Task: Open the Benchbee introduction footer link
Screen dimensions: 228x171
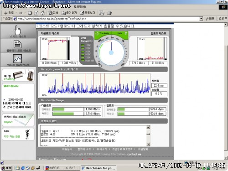Action: [84, 149]
